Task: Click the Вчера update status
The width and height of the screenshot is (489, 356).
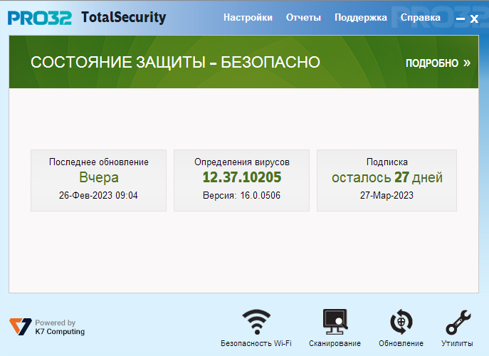Action: [99, 177]
